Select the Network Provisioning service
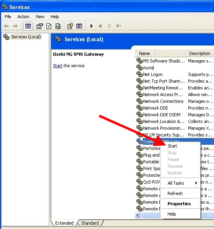Image resolution: width=214 pixels, height=229 pixels. point(175,128)
